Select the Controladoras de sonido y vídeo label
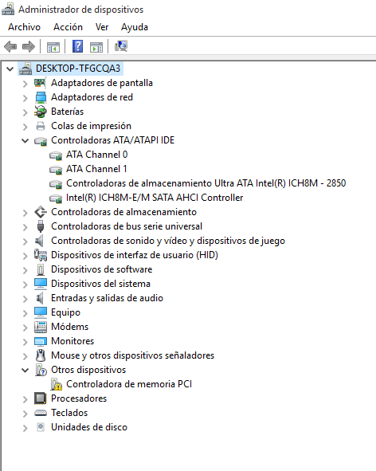The width and height of the screenshot is (376, 471). 168,241
